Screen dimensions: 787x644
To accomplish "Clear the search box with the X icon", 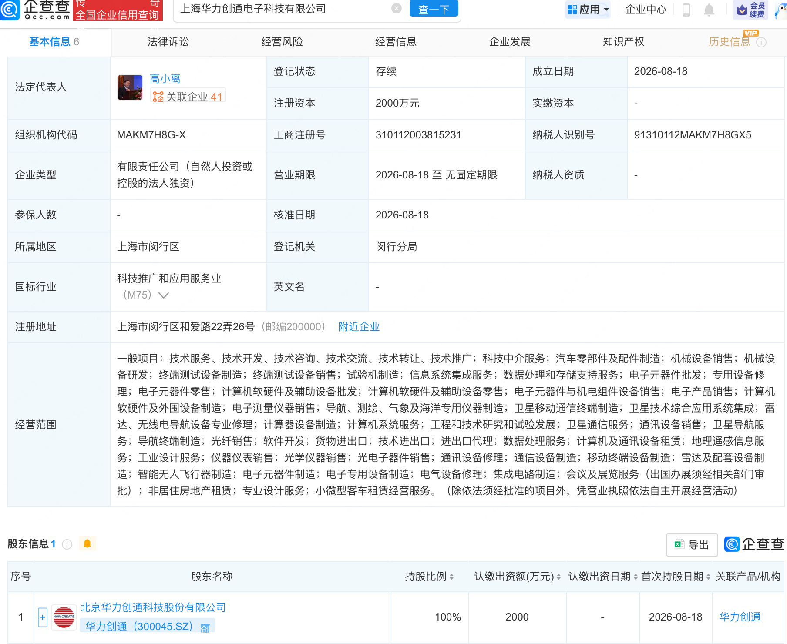I will pos(396,8).
